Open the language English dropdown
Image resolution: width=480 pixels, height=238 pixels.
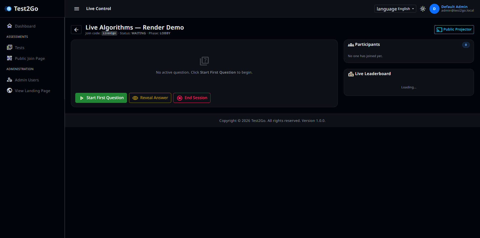coord(395,9)
